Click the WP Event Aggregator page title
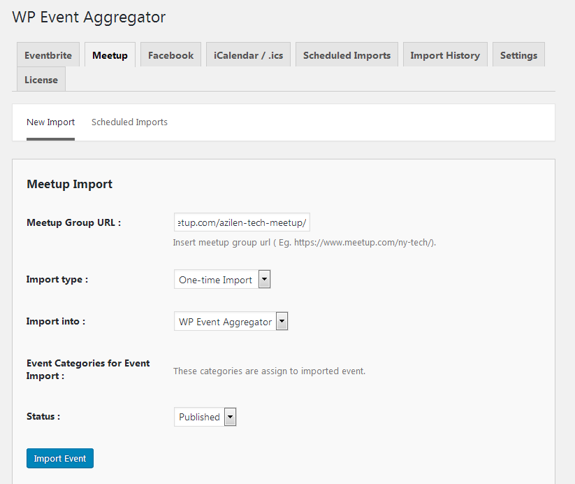Viewport: 575px width, 484px height. pos(89,17)
